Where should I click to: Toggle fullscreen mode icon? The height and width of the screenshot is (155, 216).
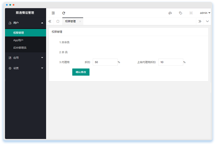[191, 13]
